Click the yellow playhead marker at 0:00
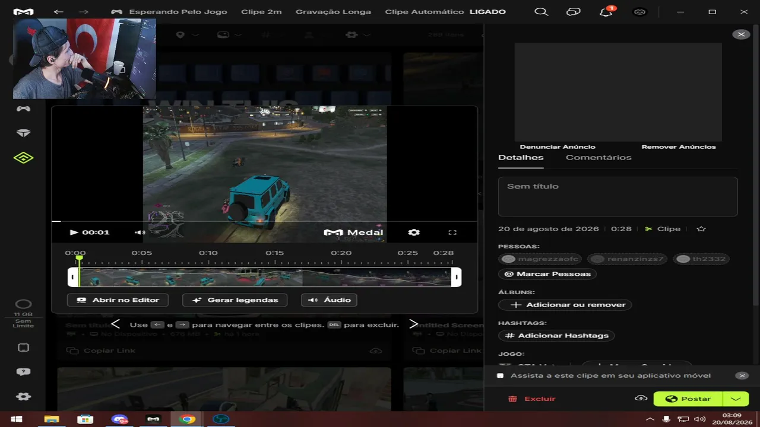The height and width of the screenshot is (427, 760). coord(79,259)
